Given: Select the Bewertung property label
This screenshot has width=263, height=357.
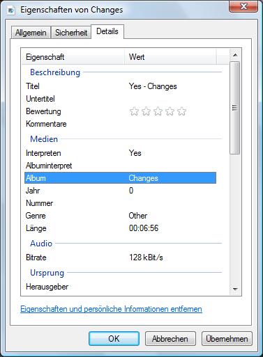Looking at the screenshot, I should tap(43, 111).
